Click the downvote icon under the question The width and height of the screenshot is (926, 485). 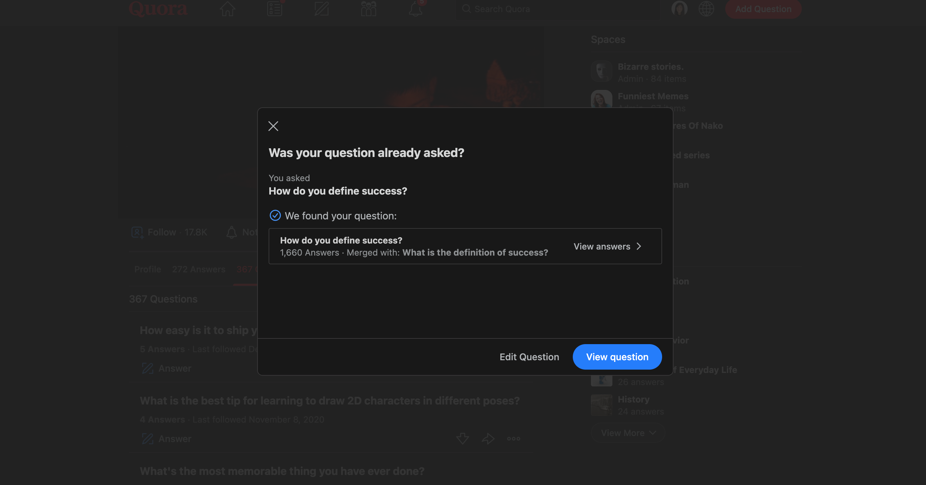click(x=463, y=438)
